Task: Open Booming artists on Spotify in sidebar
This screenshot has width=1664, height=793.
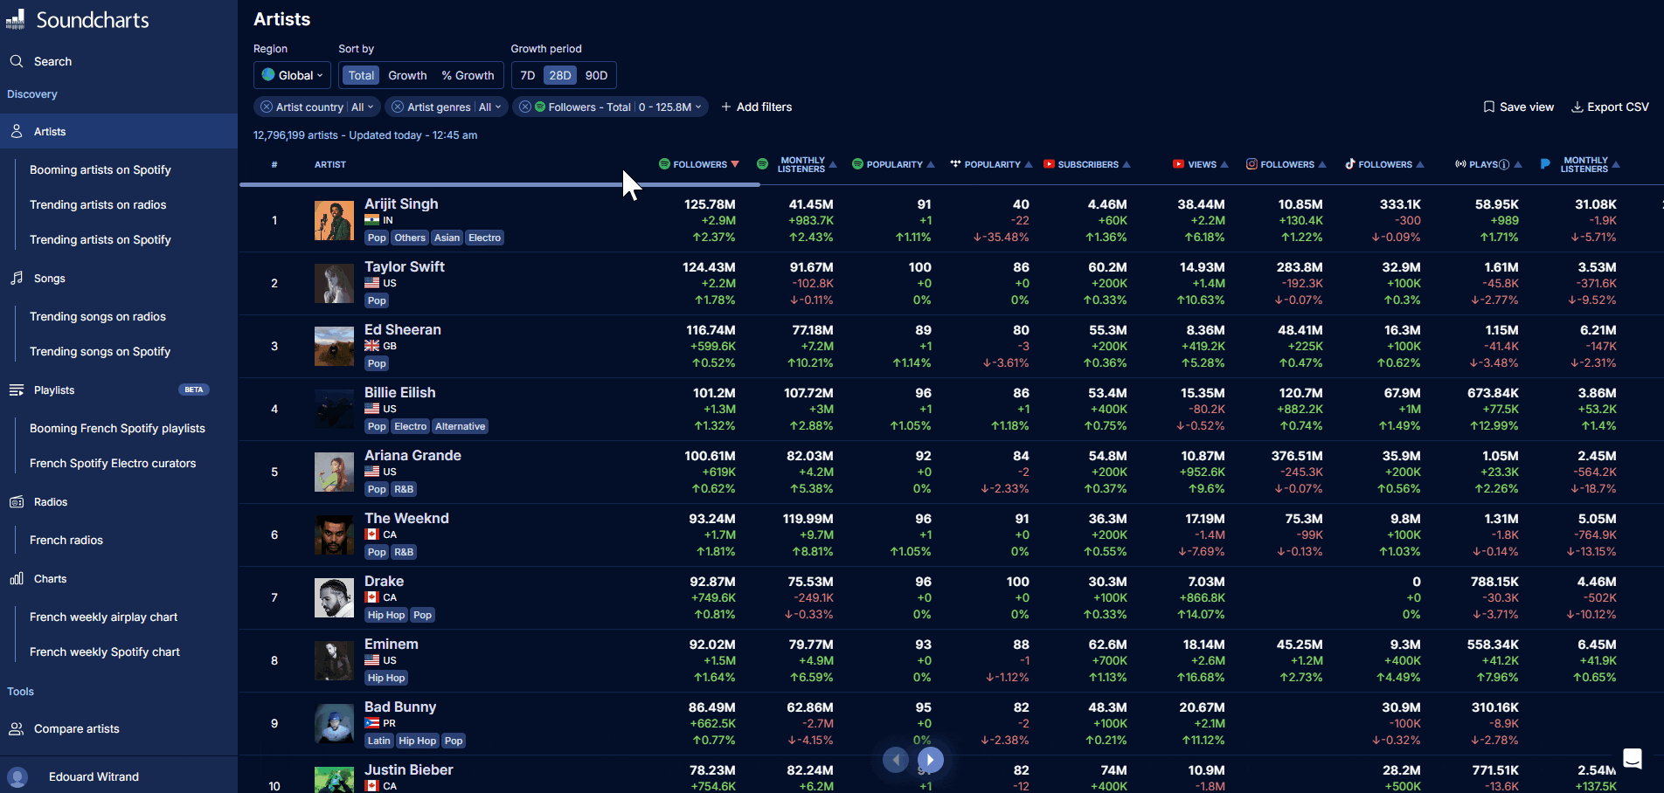Action: 100,169
